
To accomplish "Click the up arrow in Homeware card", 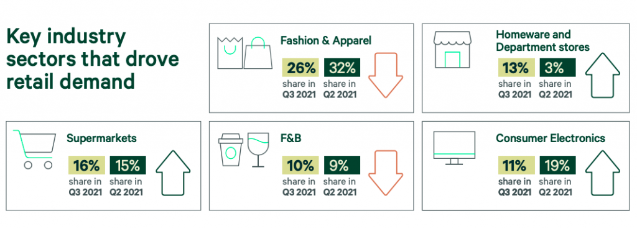I will [602, 75].
